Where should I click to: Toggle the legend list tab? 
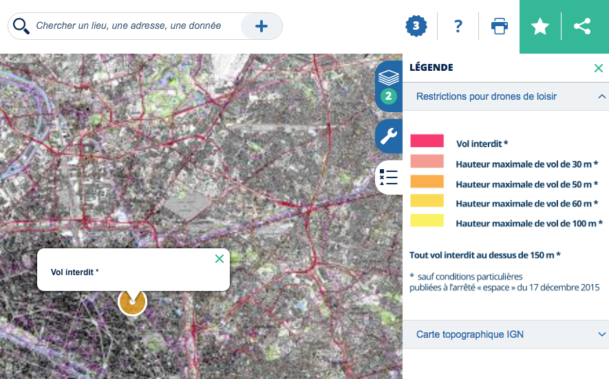pos(389,177)
